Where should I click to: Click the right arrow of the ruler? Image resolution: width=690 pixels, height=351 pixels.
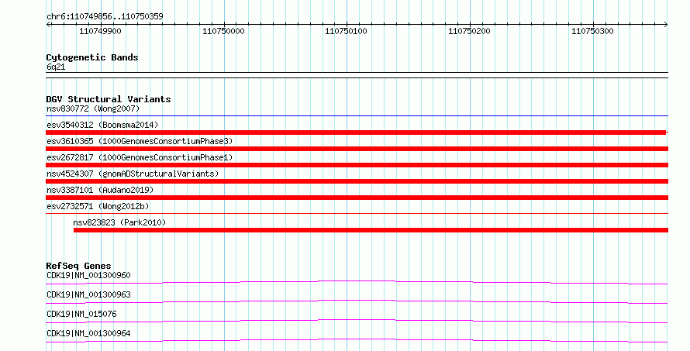click(666, 25)
